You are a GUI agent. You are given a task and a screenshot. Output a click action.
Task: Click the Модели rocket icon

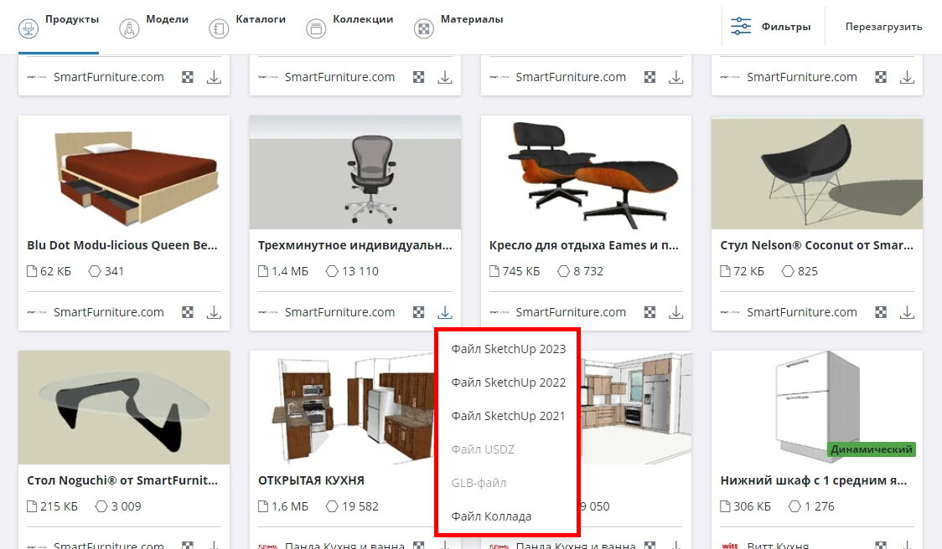[x=129, y=28]
